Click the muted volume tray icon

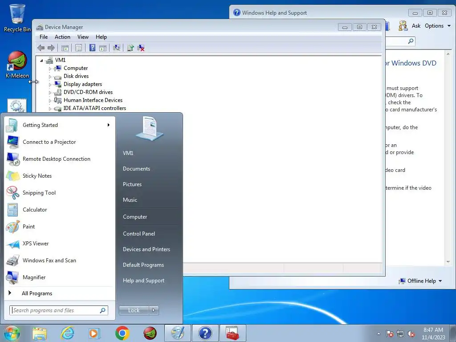(x=411, y=334)
